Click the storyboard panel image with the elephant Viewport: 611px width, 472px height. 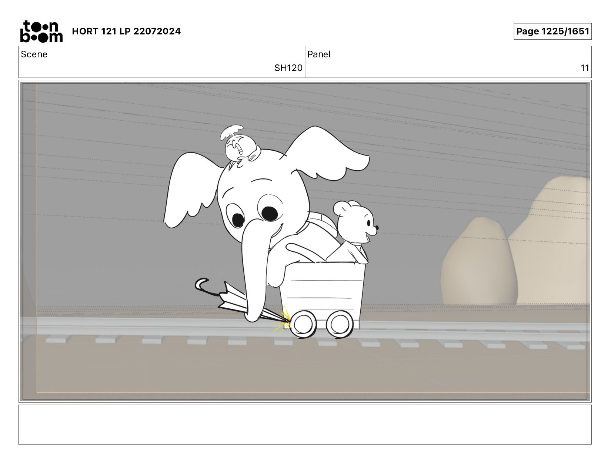[305, 241]
